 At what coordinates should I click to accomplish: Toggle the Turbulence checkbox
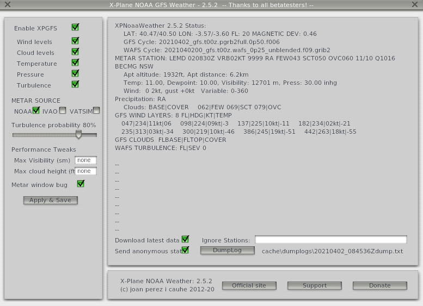pos(75,84)
